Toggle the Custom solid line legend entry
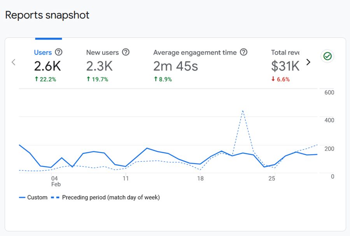The image size is (350, 236). point(33,197)
